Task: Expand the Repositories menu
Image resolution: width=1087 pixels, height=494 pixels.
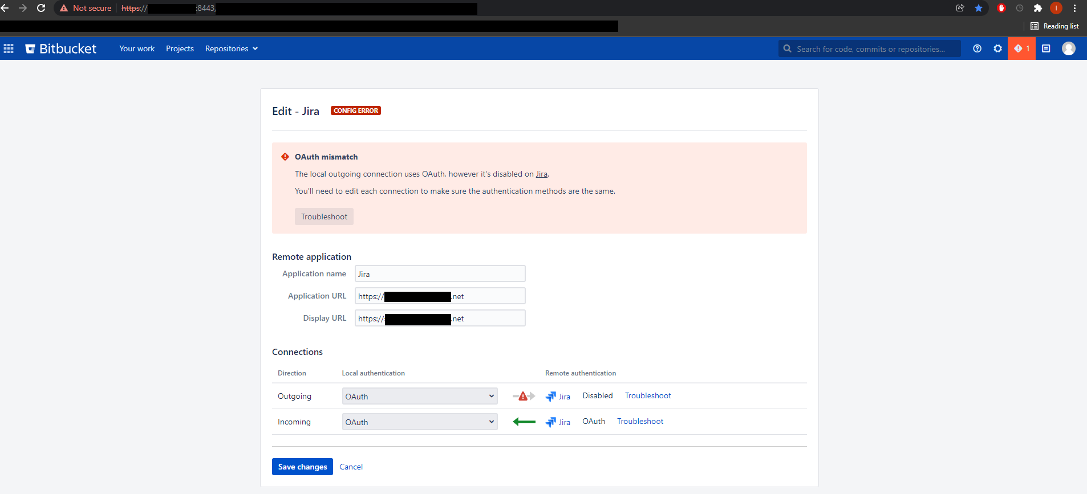Action: 232,48
